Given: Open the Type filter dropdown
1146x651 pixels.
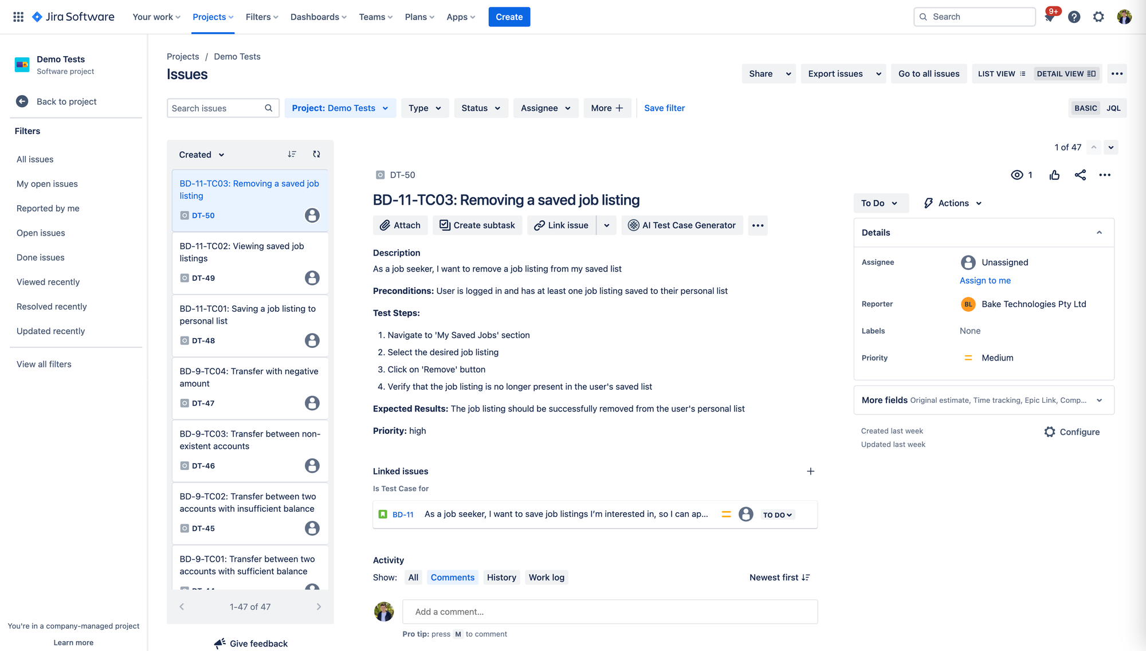Looking at the screenshot, I should [425, 108].
